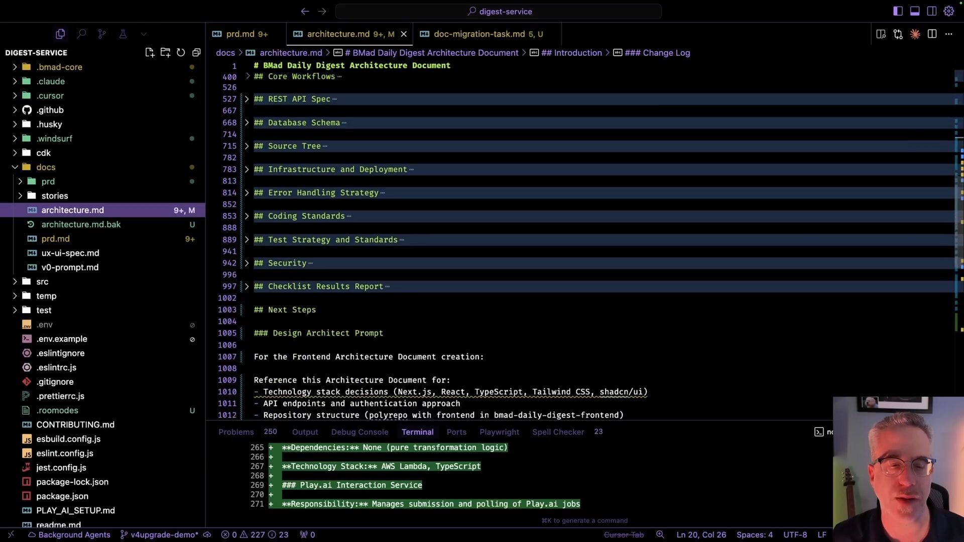The image size is (964, 542).
Task: Toggle the primary sidebar layout button
Action: (898, 11)
